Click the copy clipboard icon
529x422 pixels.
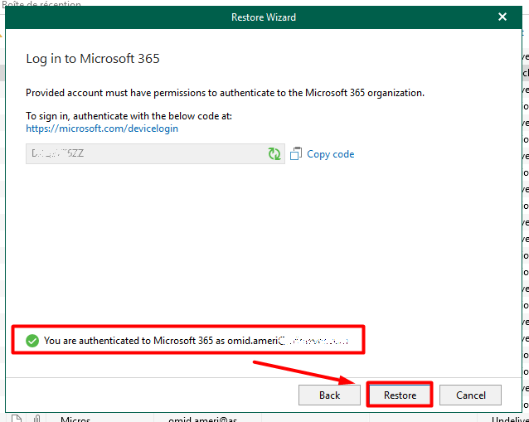[x=296, y=153]
